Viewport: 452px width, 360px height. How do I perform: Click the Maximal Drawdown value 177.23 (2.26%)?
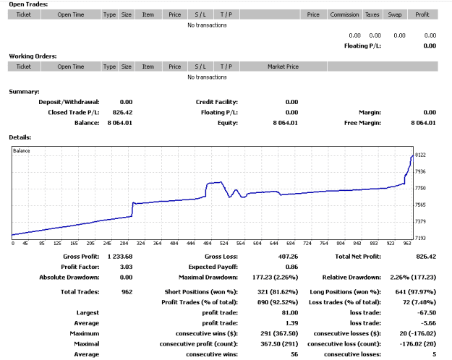click(x=276, y=278)
